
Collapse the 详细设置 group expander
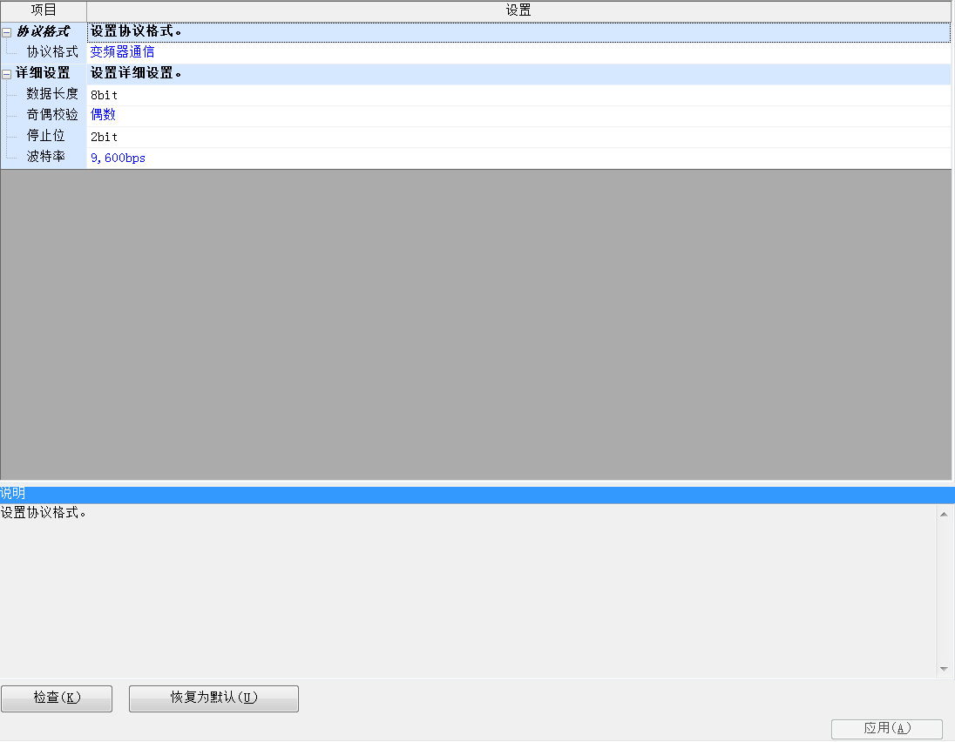7,74
